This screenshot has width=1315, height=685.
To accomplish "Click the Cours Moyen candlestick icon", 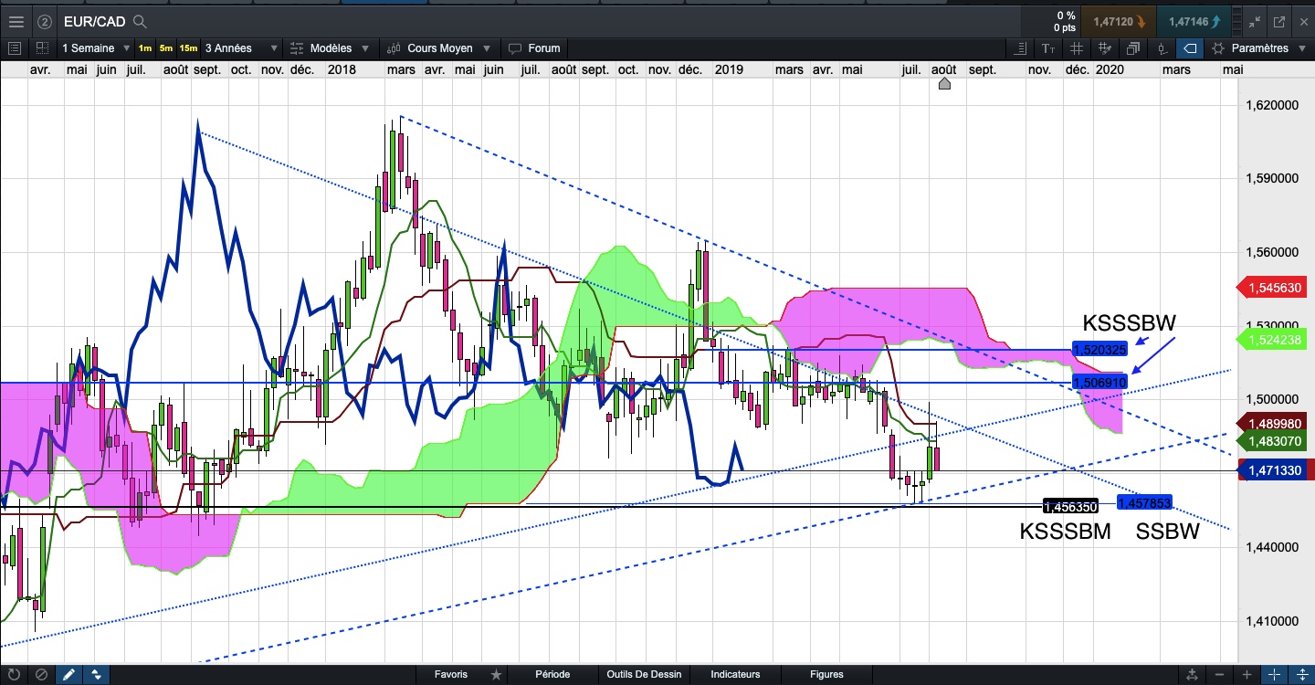I will tap(394, 48).
